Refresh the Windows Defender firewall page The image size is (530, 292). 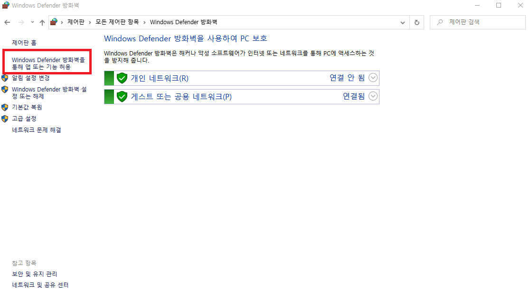[x=417, y=22]
